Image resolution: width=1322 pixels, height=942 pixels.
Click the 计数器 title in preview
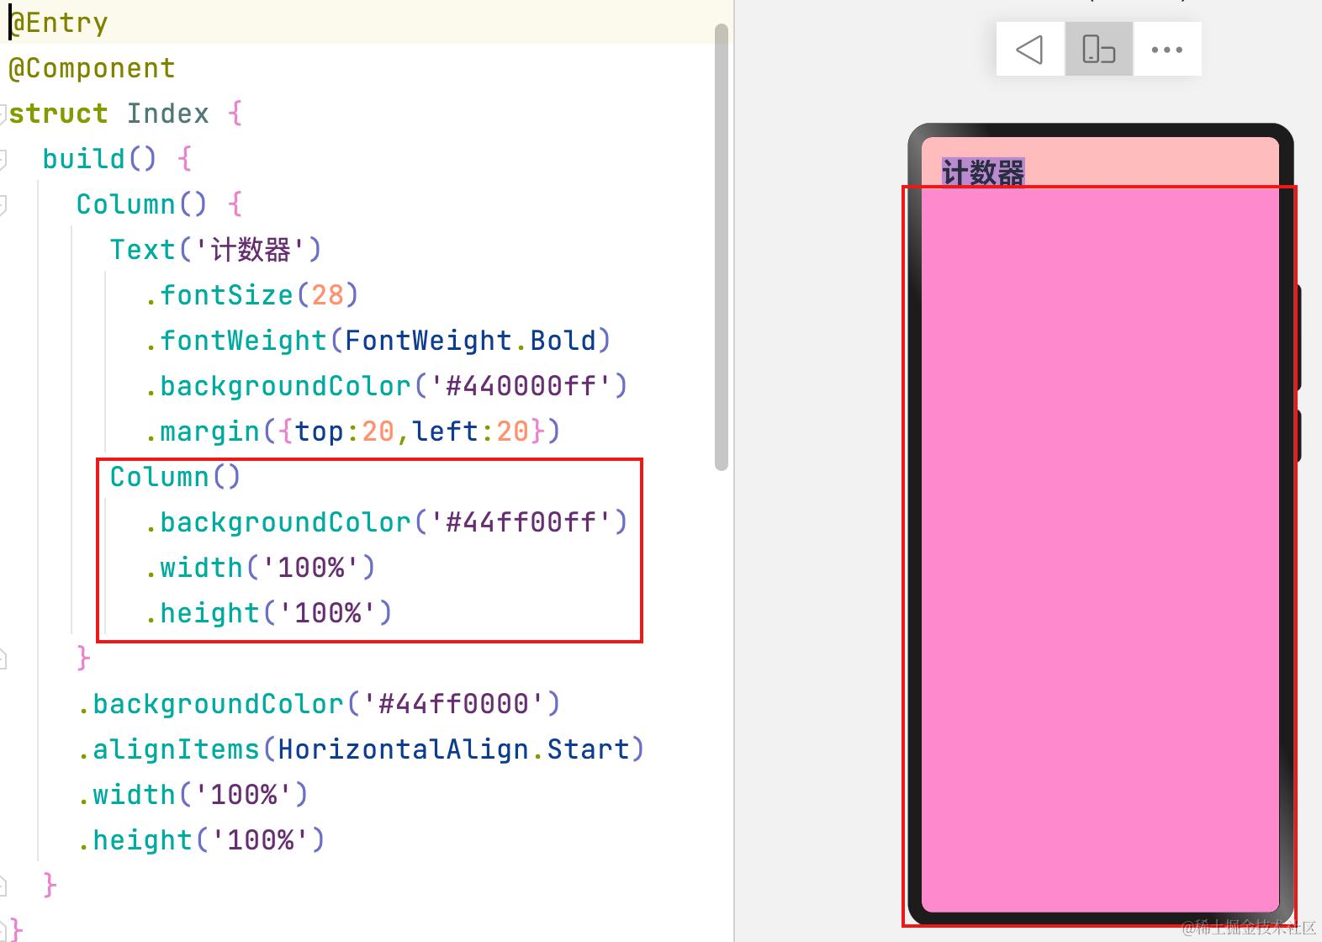pos(982,172)
